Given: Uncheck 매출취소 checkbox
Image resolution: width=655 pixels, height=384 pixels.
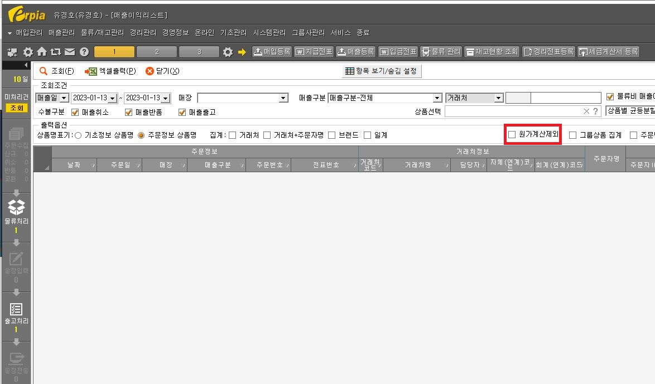Looking at the screenshot, I should [75, 112].
